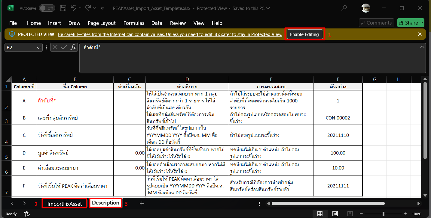This screenshot has height=218, width=431.
Task: Collapse the formula bar with its chevron
Action: pos(422,47)
